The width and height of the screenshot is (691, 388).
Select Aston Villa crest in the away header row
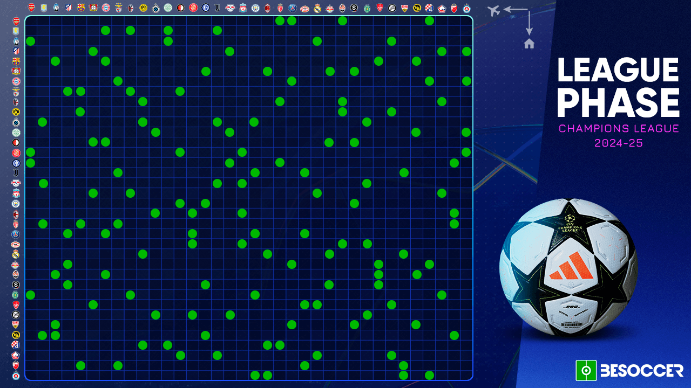coord(43,8)
